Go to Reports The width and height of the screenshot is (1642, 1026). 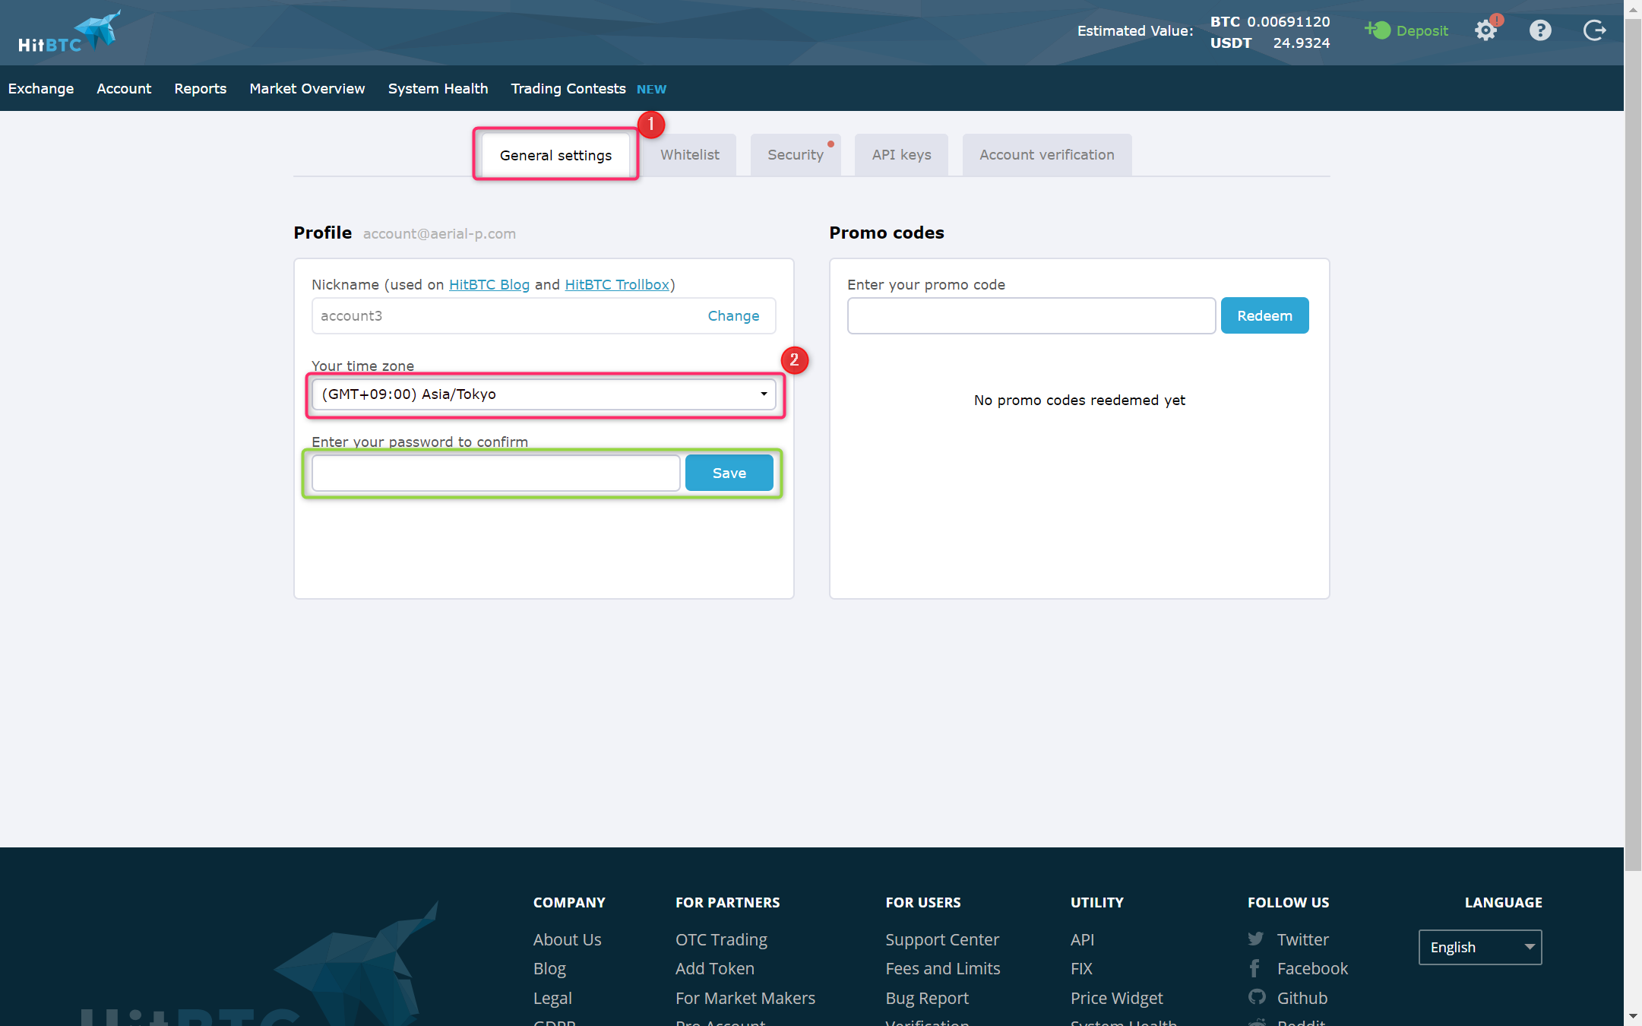201,88
